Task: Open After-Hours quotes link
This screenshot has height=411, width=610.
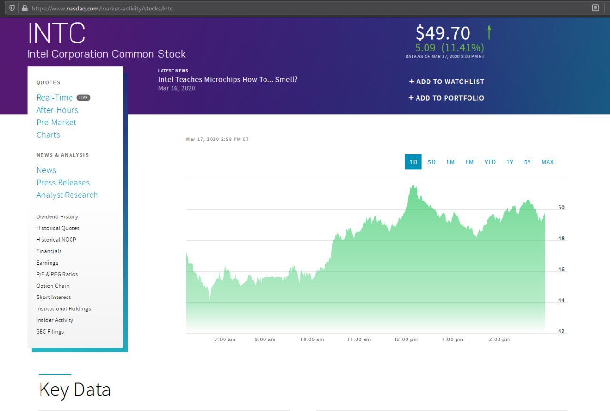Action: coord(57,110)
